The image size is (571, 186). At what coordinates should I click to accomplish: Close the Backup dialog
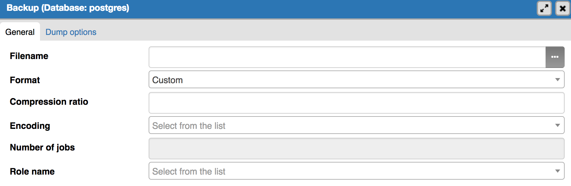(562, 8)
